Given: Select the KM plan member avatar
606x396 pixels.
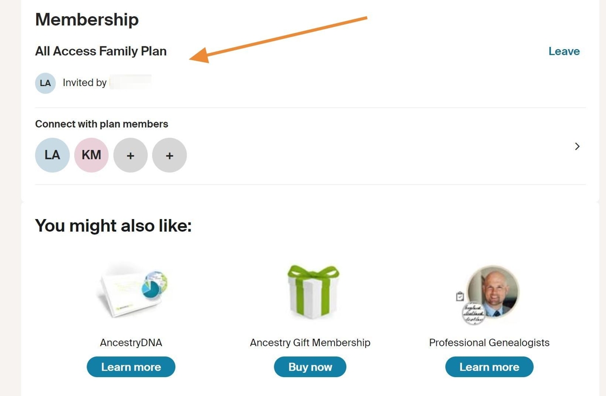Looking at the screenshot, I should point(91,155).
